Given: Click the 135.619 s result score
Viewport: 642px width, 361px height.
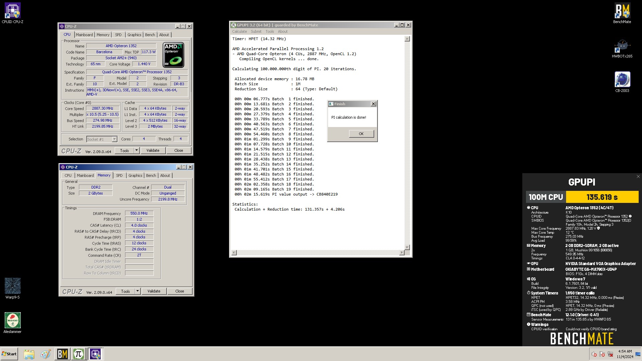Looking at the screenshot, I should [x=602, y=197].
